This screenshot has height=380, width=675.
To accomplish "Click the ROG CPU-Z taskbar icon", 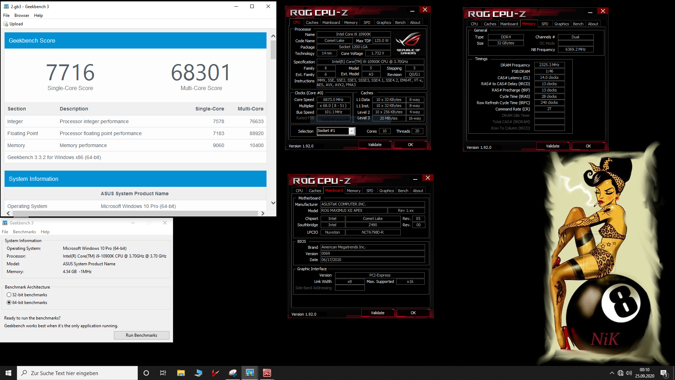I will pyautogui.click(x=267, y=373).
